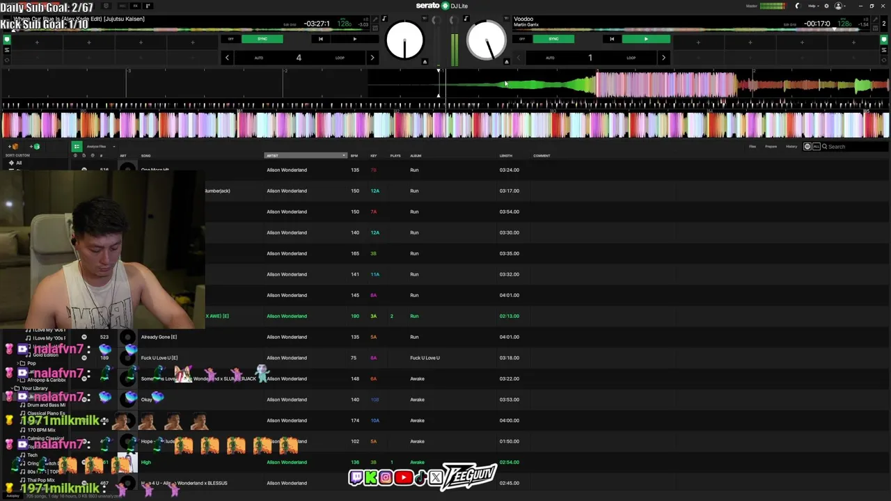Open the Prepare panel tab
Viewport: 891px width, 501px height.
pos(771,147)
